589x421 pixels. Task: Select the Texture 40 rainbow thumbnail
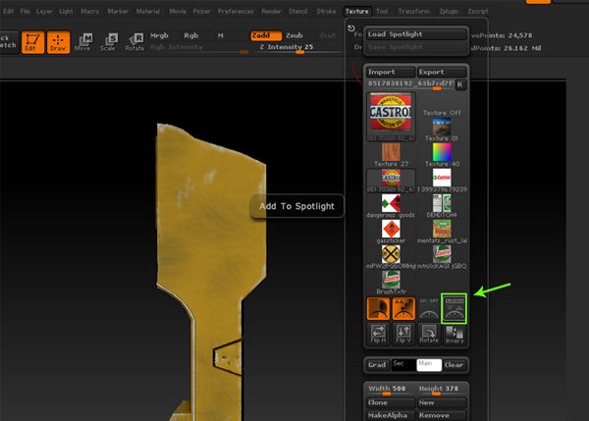tap(442, 155)
